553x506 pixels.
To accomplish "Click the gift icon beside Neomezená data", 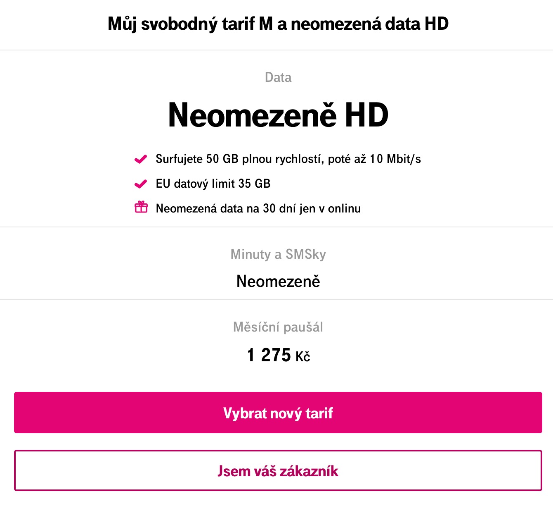I will coord(141,207).
